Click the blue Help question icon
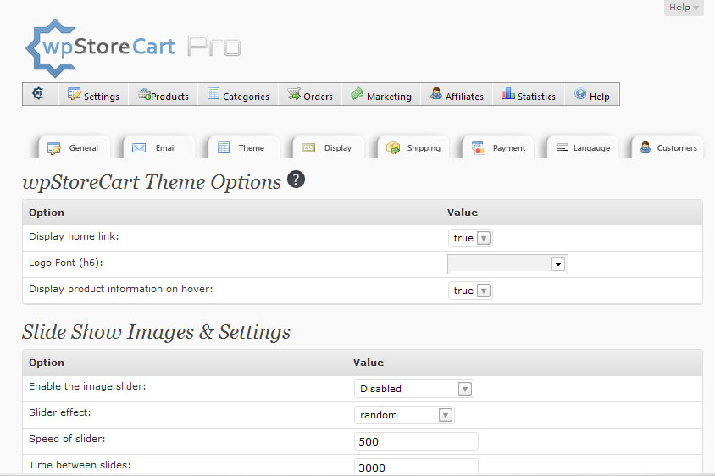715x476 pixels. 580,93
